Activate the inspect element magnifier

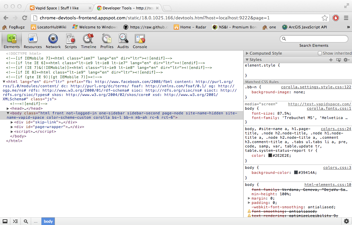pyautogui.click(x=26, y=221)
